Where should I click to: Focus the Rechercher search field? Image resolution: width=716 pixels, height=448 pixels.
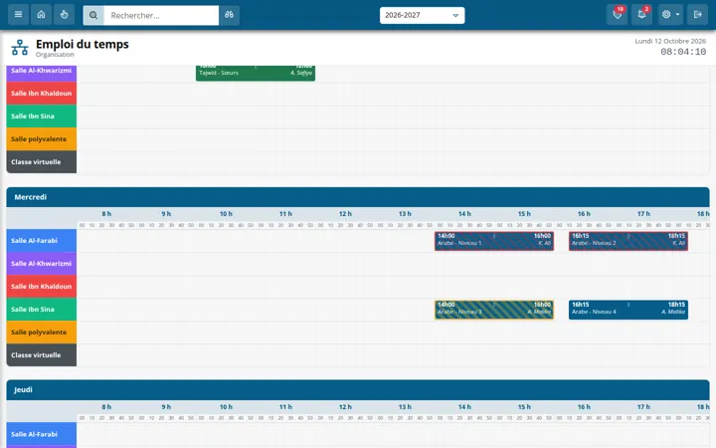(161, 15)
